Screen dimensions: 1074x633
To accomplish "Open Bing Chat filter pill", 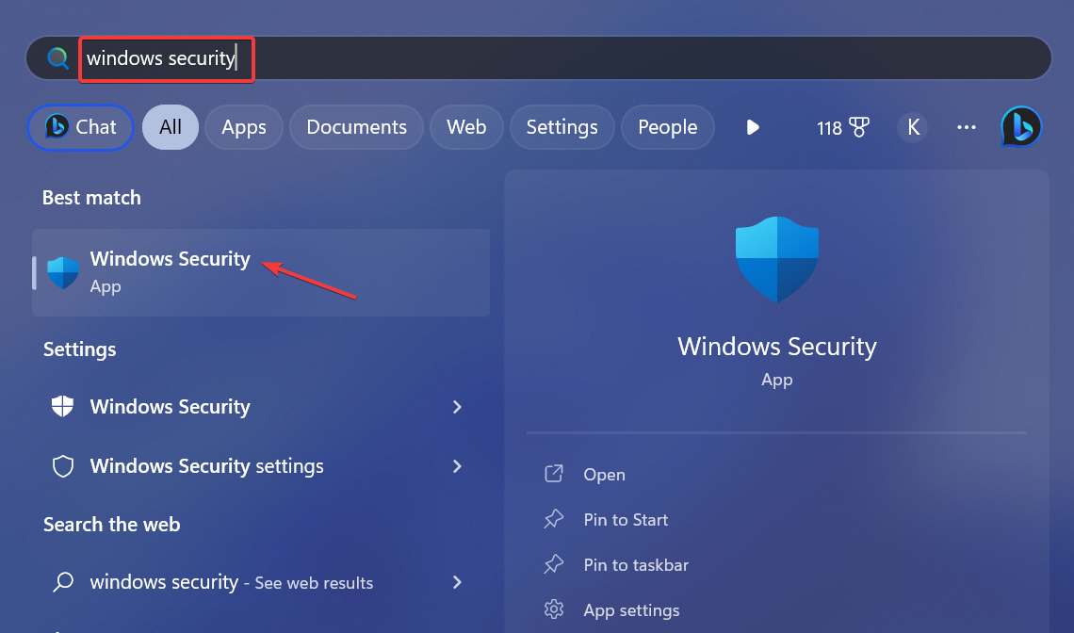I will [x=80, y=127].
